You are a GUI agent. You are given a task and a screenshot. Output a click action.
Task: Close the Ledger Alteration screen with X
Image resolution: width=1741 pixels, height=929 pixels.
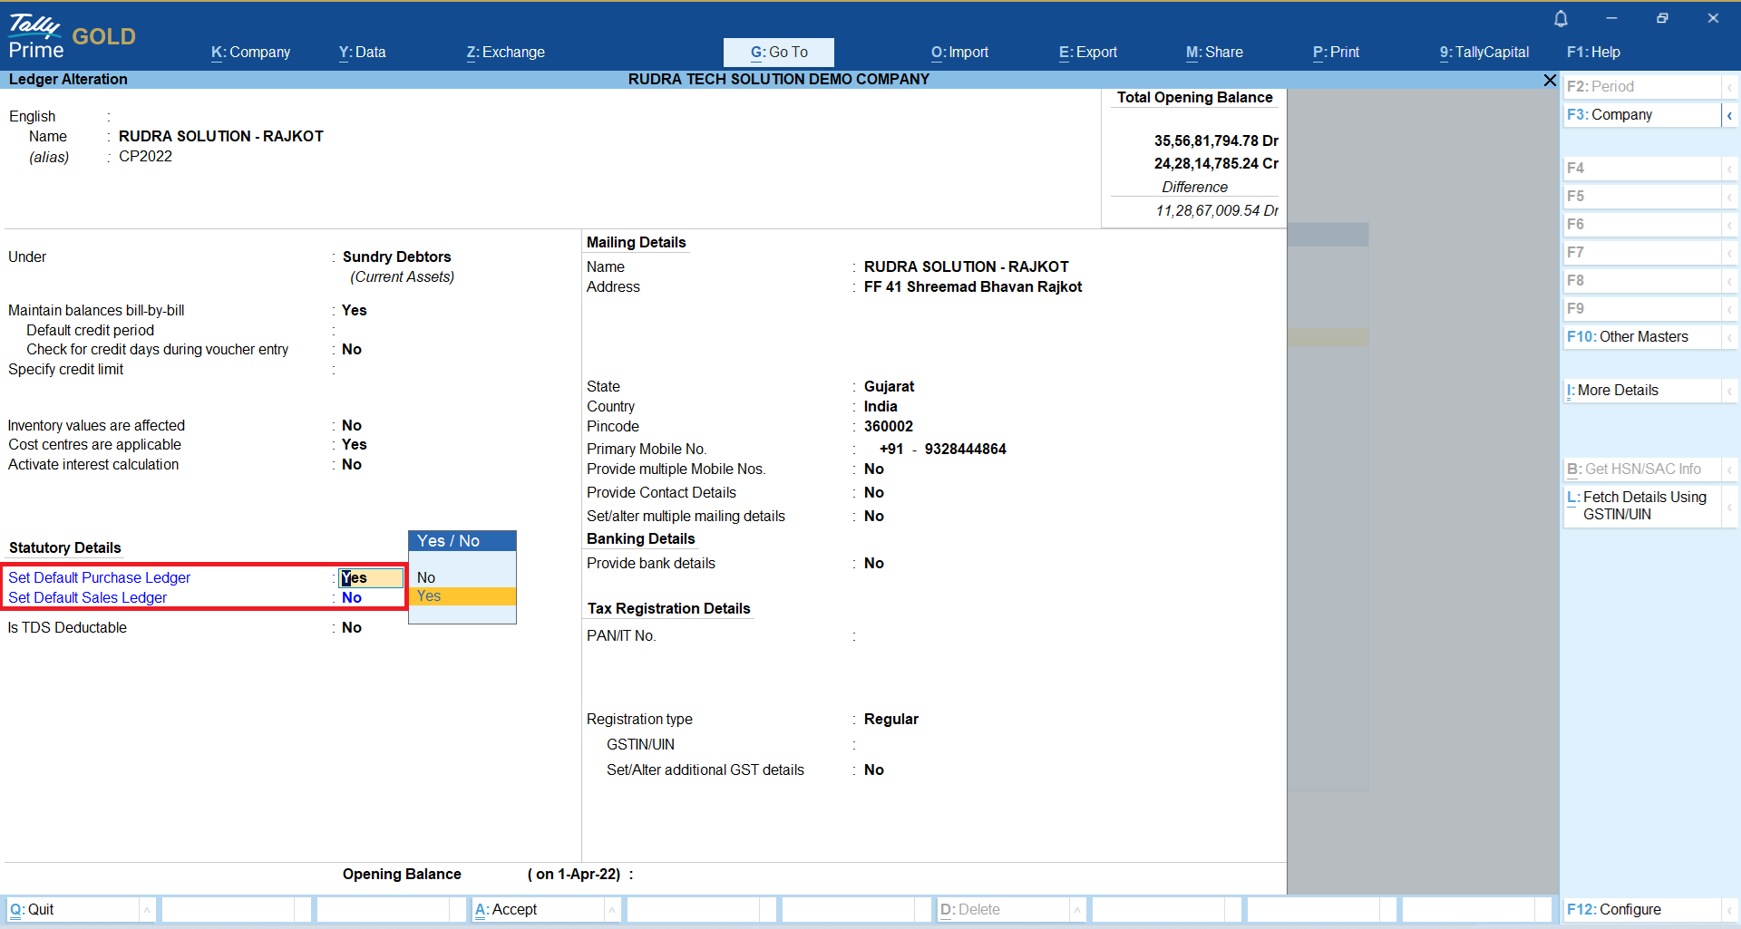tap(1550, 81)
